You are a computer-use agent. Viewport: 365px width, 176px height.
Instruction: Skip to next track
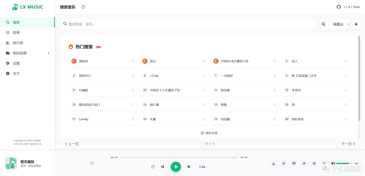pos(189,167)
